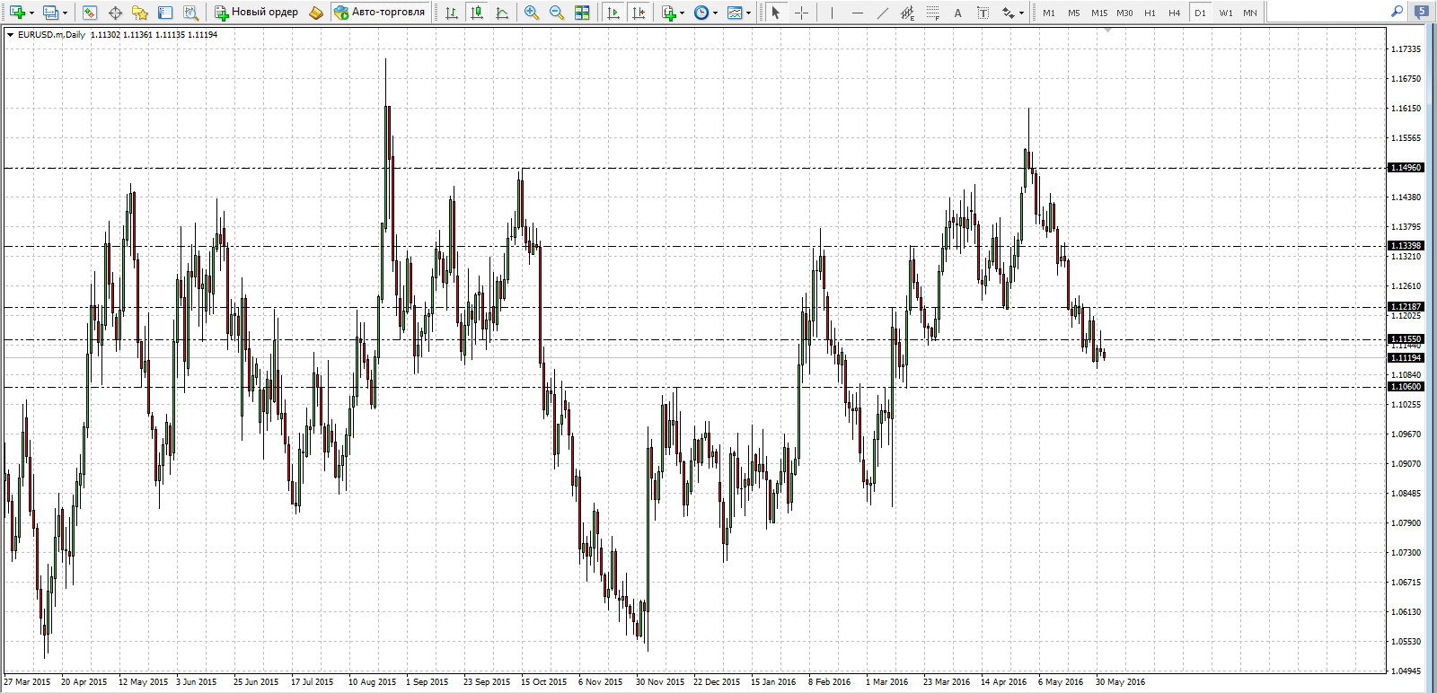Click the 1.13398 horizontal line label
Image resolution: width=1437 pixels, height=693 pixels.
pyautogui.click(x=1406, y=246)
